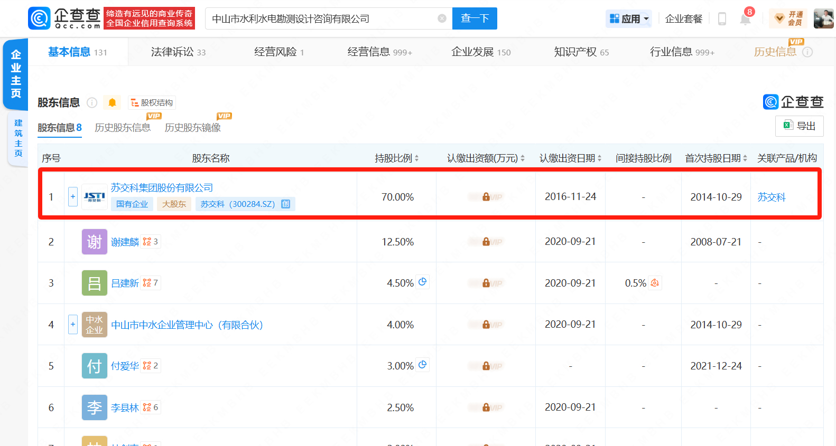Click 苏交科 (300284.SZ) stock tag
Viewport: 836px width, 446px height.
click(245, 204)
